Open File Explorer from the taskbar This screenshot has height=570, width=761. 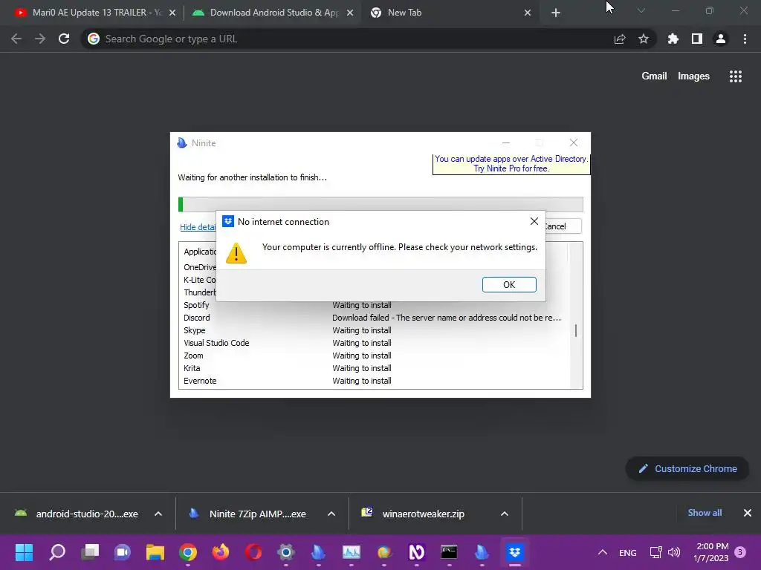(155, 552)
